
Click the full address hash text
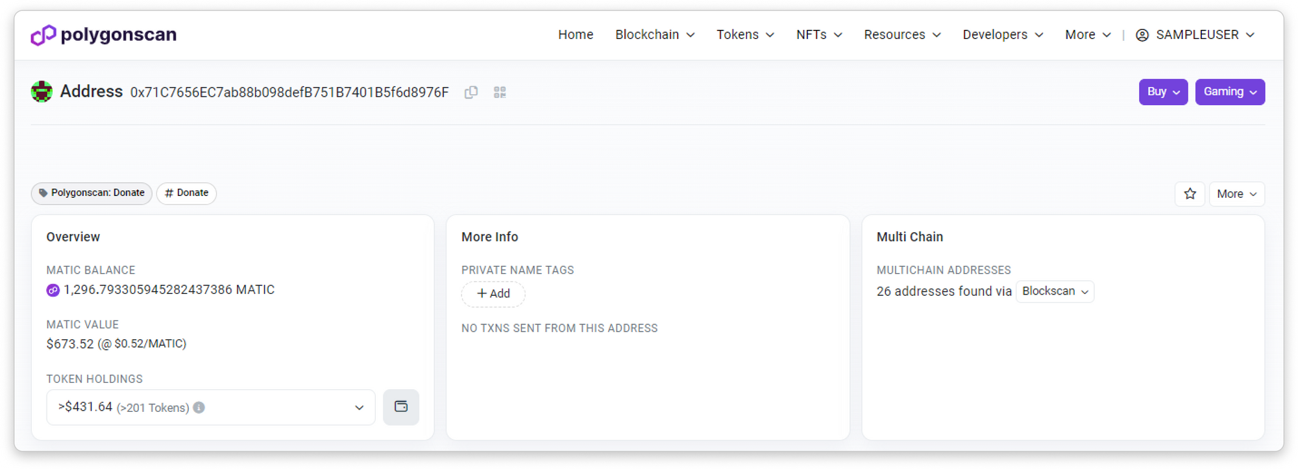289,93
